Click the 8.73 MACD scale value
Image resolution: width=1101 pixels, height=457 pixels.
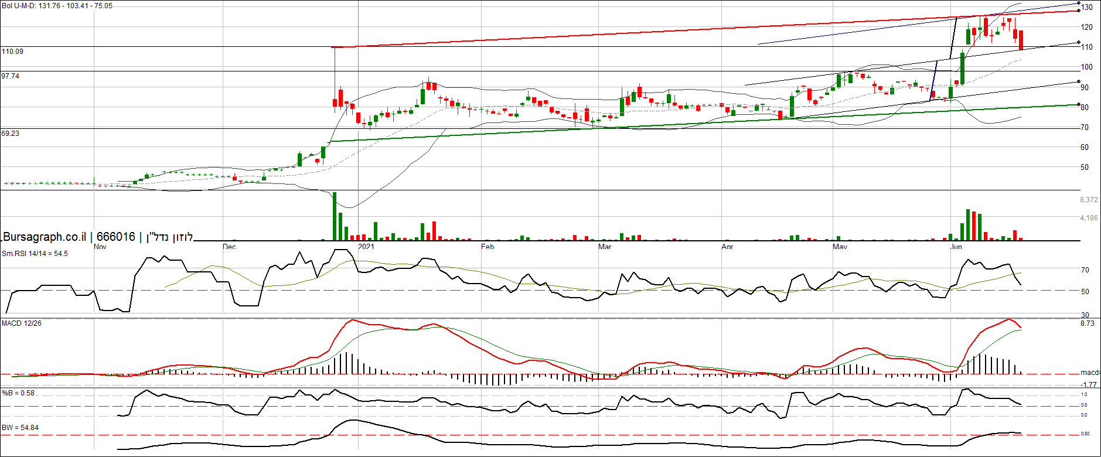(1087, 323)
